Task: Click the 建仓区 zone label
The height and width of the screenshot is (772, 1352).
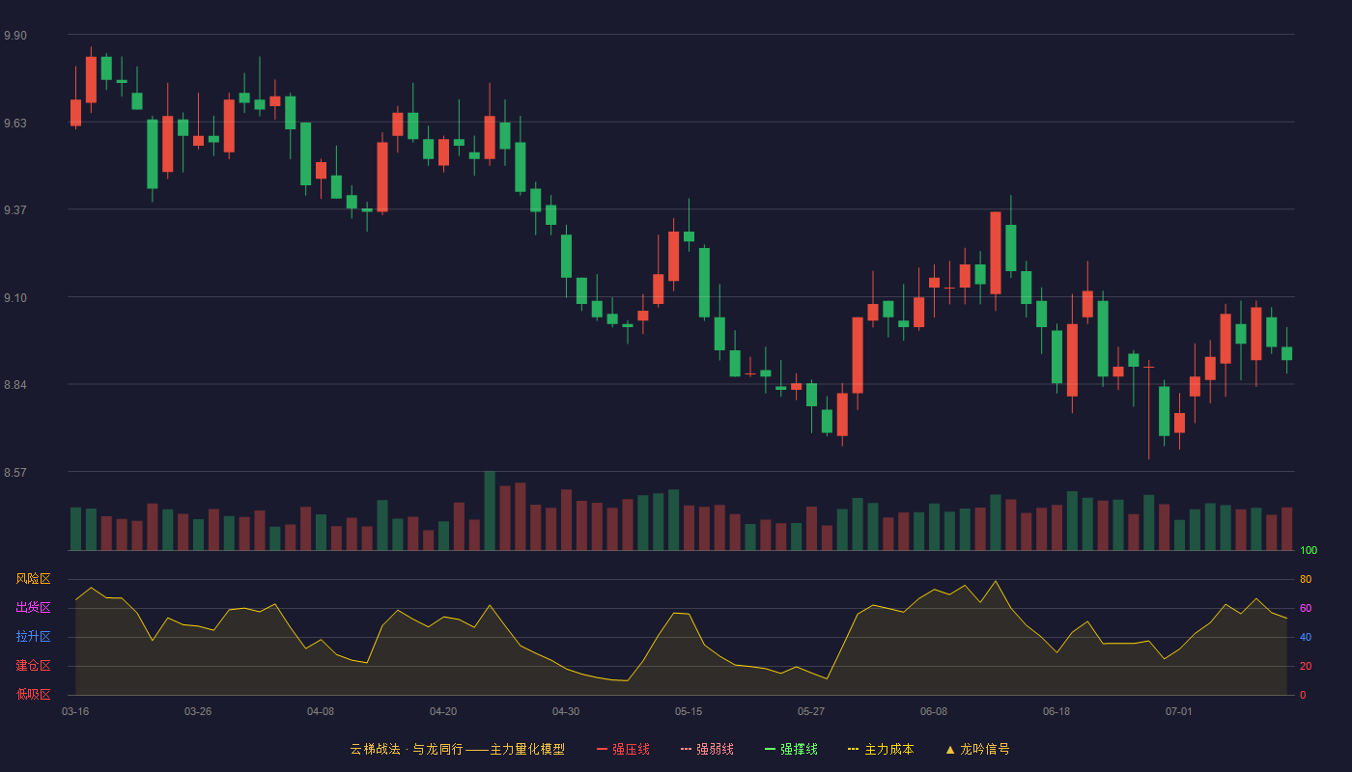Action: coord(33,666)
